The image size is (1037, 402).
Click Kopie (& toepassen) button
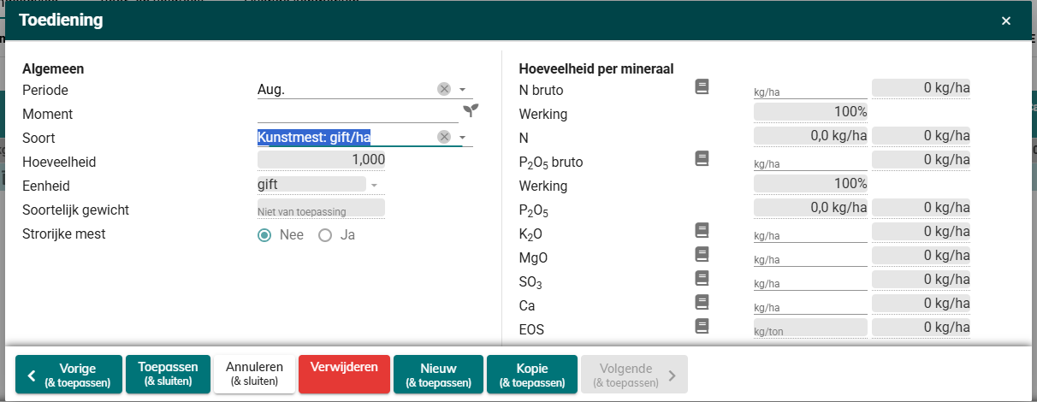[532, 375]
